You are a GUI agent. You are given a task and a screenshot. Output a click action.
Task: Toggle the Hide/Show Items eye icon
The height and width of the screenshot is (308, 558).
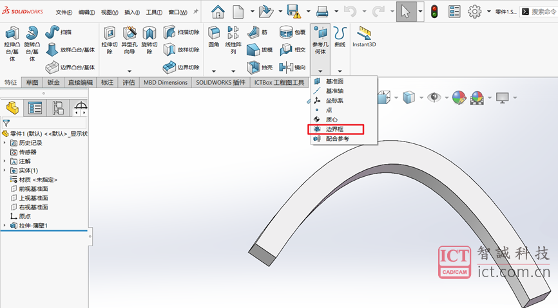[x=435, y=97]
